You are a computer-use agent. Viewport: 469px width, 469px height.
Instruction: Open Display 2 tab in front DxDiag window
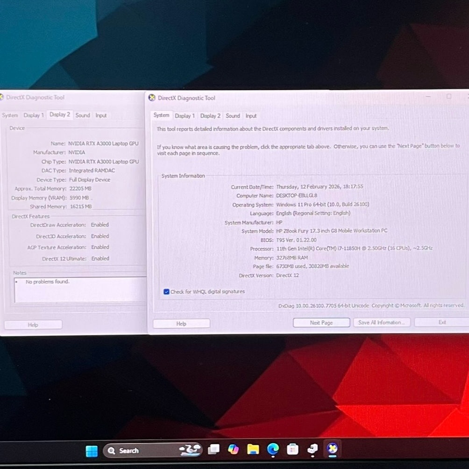click(210, 116)
